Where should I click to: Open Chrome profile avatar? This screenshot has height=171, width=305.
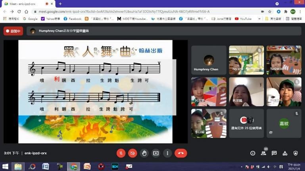(x=293, y=11)
